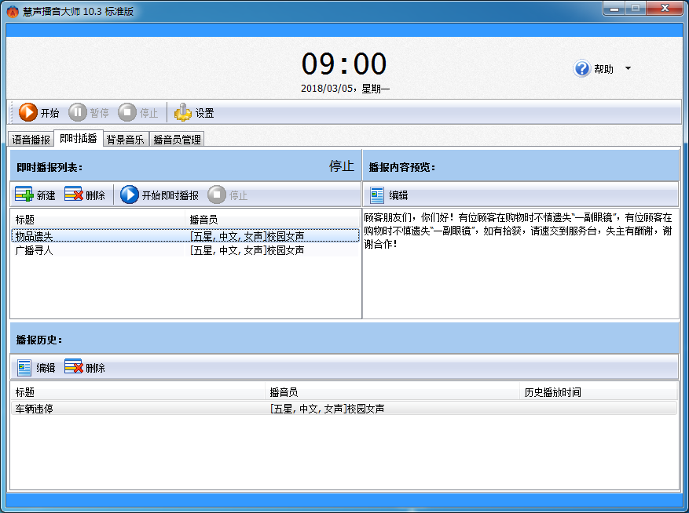Viewport: 689px width, 513px height.
Task: Select the 物品遗失 row in the list
Action: tap(185, 235)
